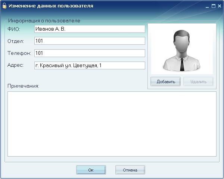224x179 pixels.
Task: Select the Телефон input field
Action: coord(90,53)
